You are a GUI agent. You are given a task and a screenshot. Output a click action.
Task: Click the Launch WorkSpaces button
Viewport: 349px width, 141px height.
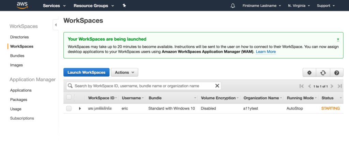click(x=86, y=73)
